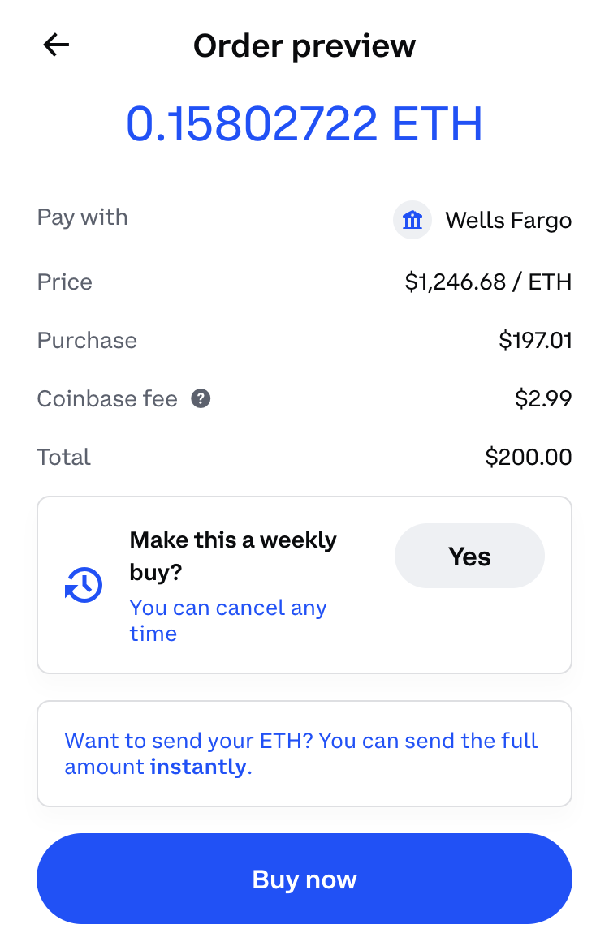Tap the $2.99 fee value
This screenshot has width=609, height=933.
(x=543, y=398)
